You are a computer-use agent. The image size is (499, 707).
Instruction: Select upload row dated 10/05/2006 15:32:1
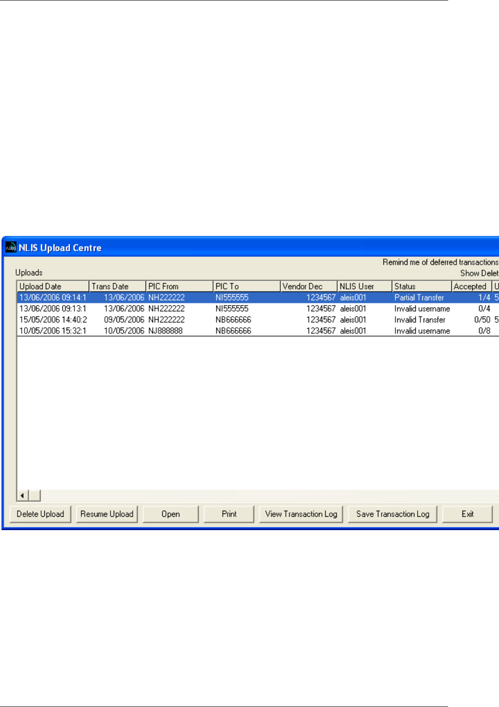[258, 331]
